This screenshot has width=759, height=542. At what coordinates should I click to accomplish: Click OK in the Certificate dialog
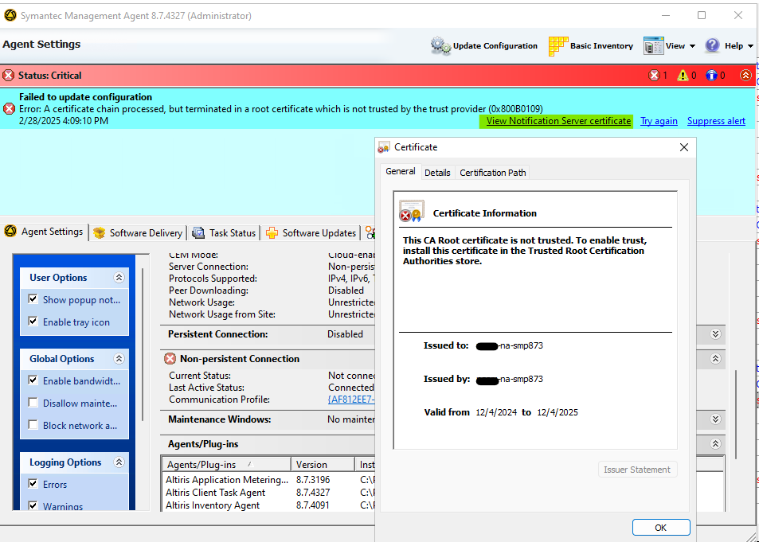tap(661, 528)
